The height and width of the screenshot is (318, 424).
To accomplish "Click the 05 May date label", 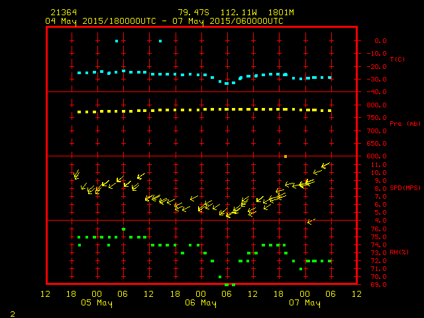I will point(97,303).
